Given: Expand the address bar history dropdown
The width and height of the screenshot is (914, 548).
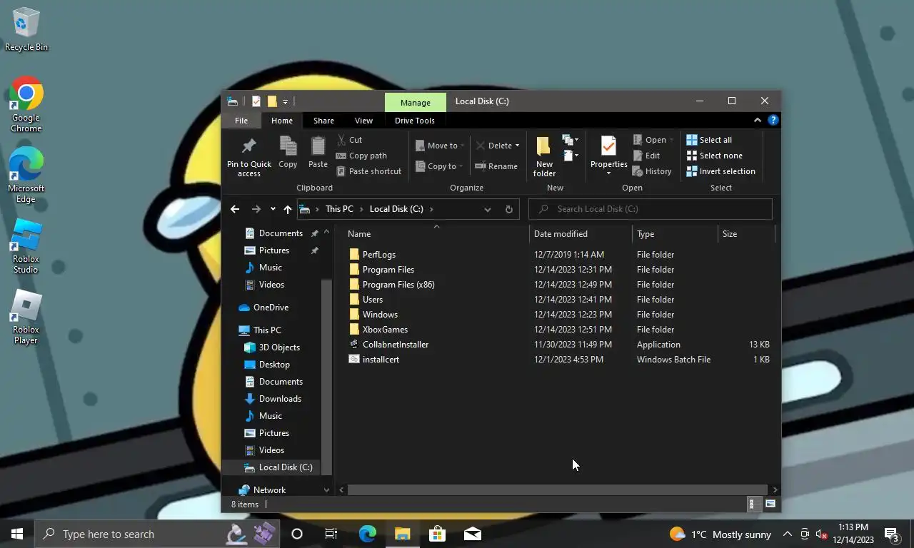Looking at the screenshot, I should click(x=488, y=209).
